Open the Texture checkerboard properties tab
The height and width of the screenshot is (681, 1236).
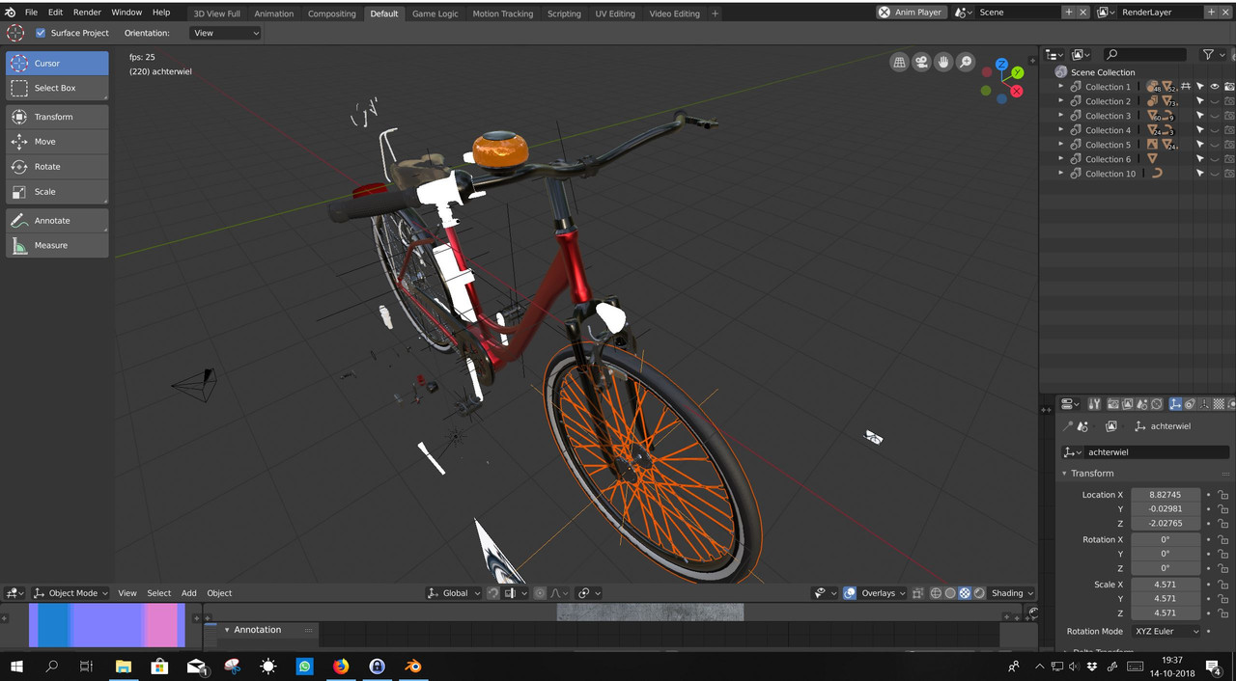point(1219,404)
